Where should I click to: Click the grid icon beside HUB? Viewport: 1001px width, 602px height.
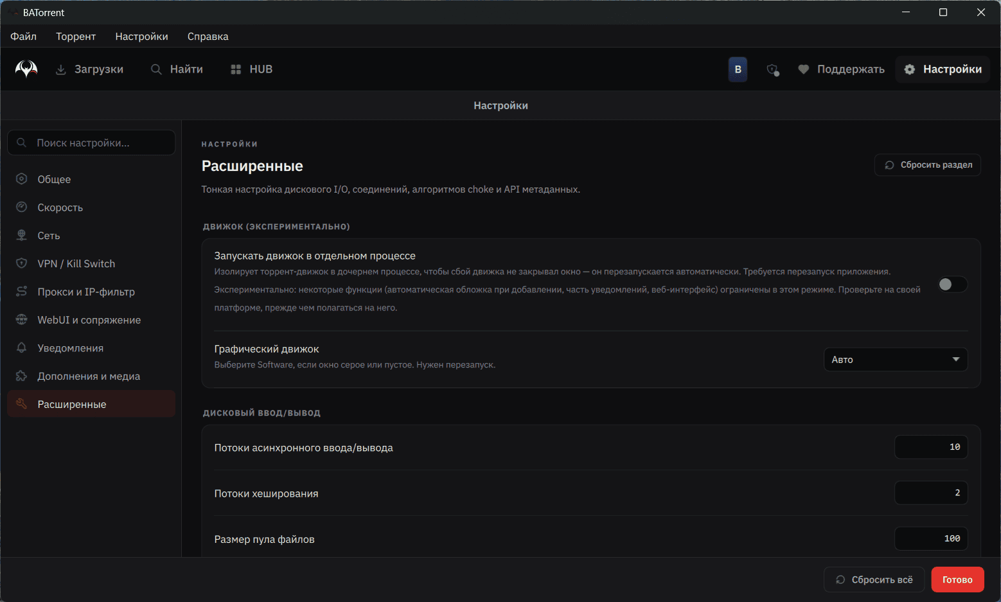pyautogui.click(x=236, y=69)
